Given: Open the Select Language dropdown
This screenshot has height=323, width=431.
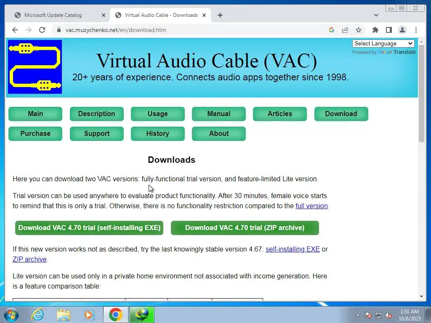Looking at the screenshot, I should point(383,43).
